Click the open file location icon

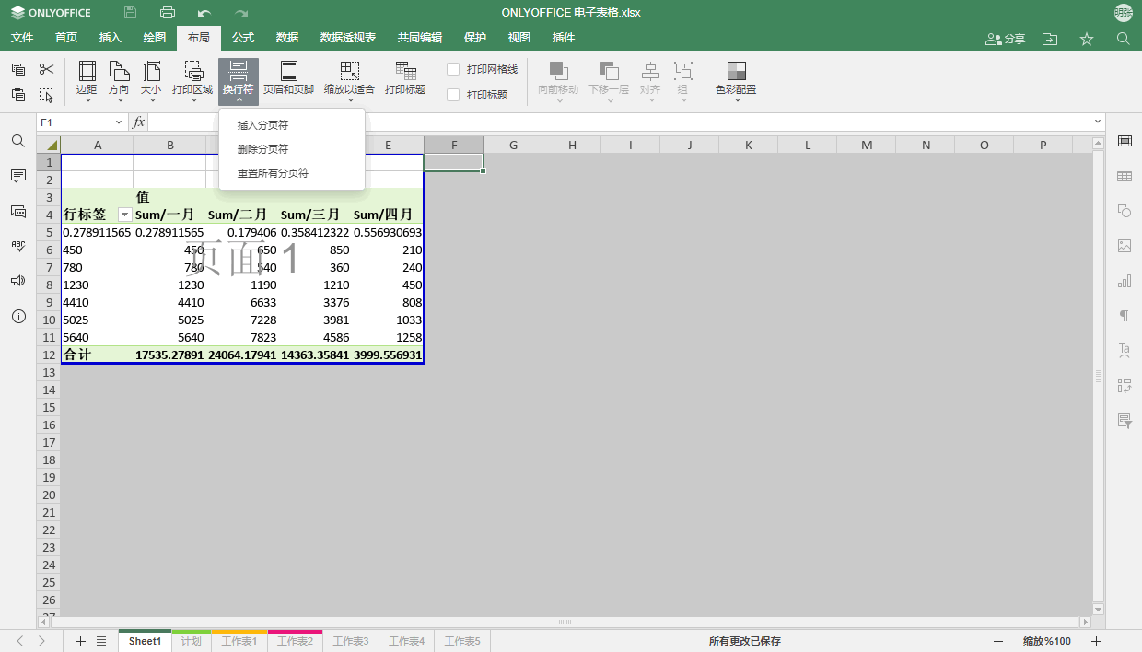(x=1050, y=39)
